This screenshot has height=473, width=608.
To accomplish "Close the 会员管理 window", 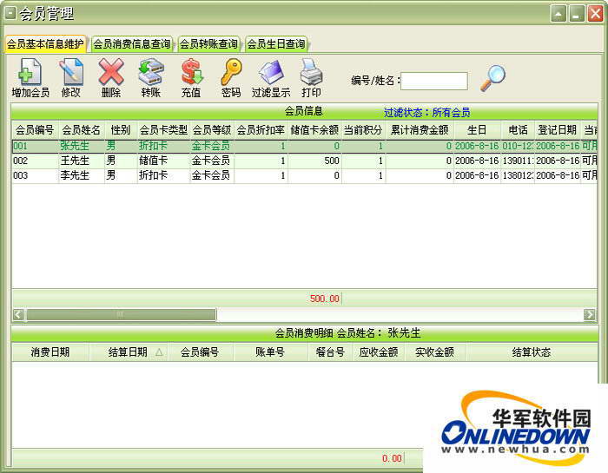I will coord(596,15).
